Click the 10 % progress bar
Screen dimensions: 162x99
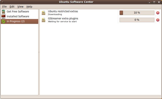click(x=137, y=13)
